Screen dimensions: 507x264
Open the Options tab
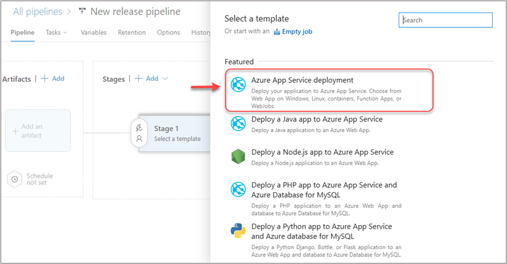point(168,32)
